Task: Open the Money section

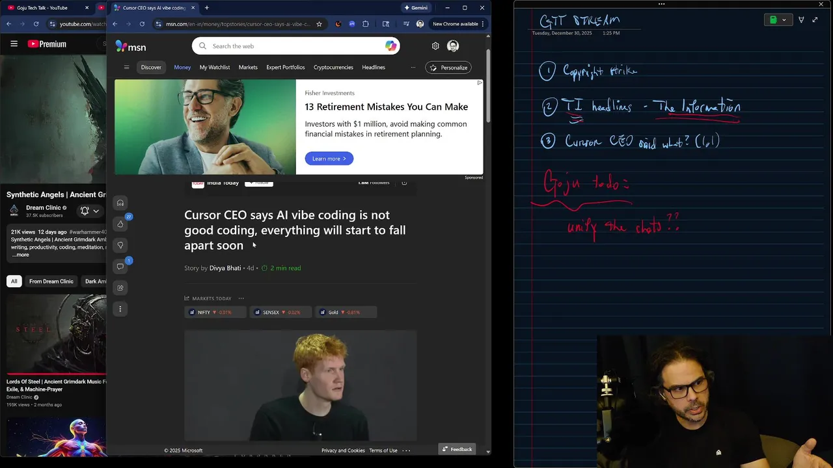Action: tap(182, 67)
